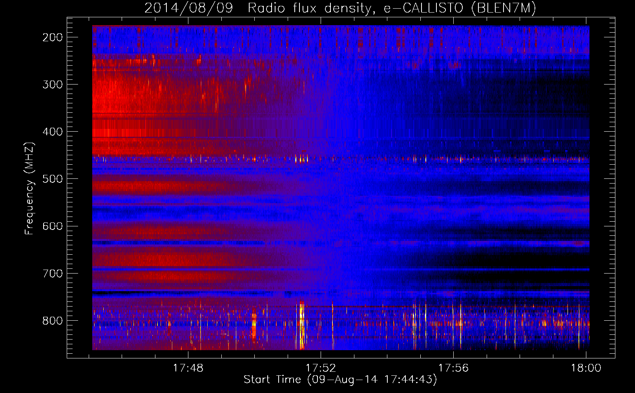Click the 'Start Time (09-Aug-14 17:44:43)' label
The image size is (635, 393).
(x=340, y=380)
